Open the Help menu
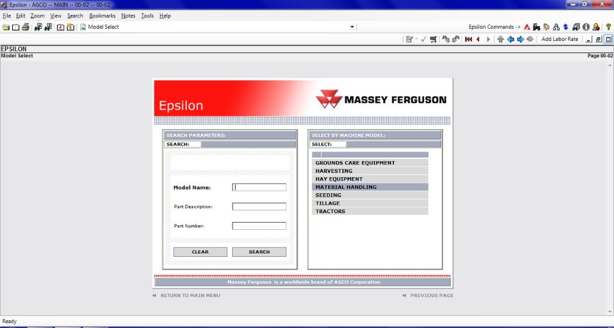 pyautogui.click(x=165, y=16)
